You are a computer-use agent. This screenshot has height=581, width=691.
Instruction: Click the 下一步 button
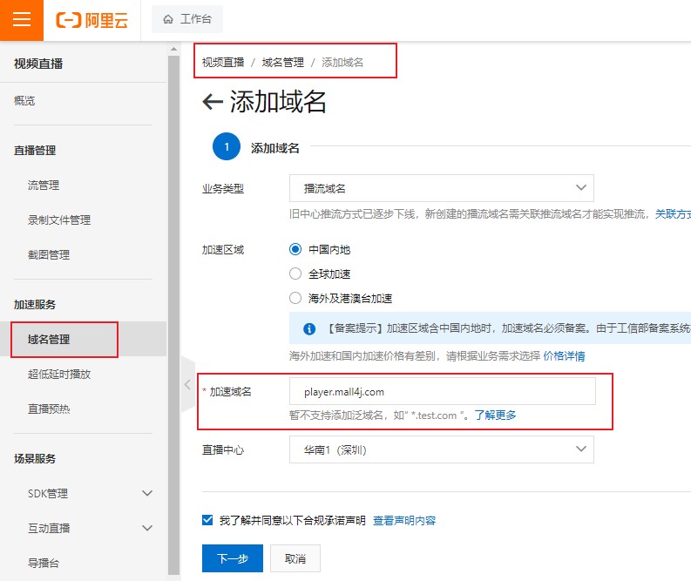click(232, 558)
